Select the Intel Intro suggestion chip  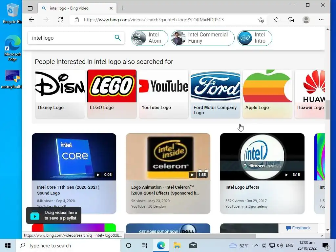pos(255,38)
